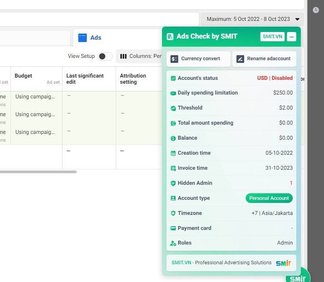Click the Rename adaccount pencil icon

pyautogui.click(x=240, y=59)
